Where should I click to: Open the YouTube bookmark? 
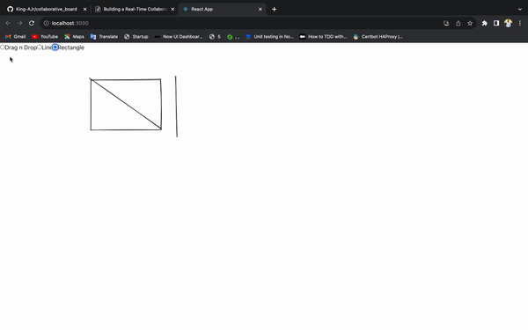click(45, 37)
